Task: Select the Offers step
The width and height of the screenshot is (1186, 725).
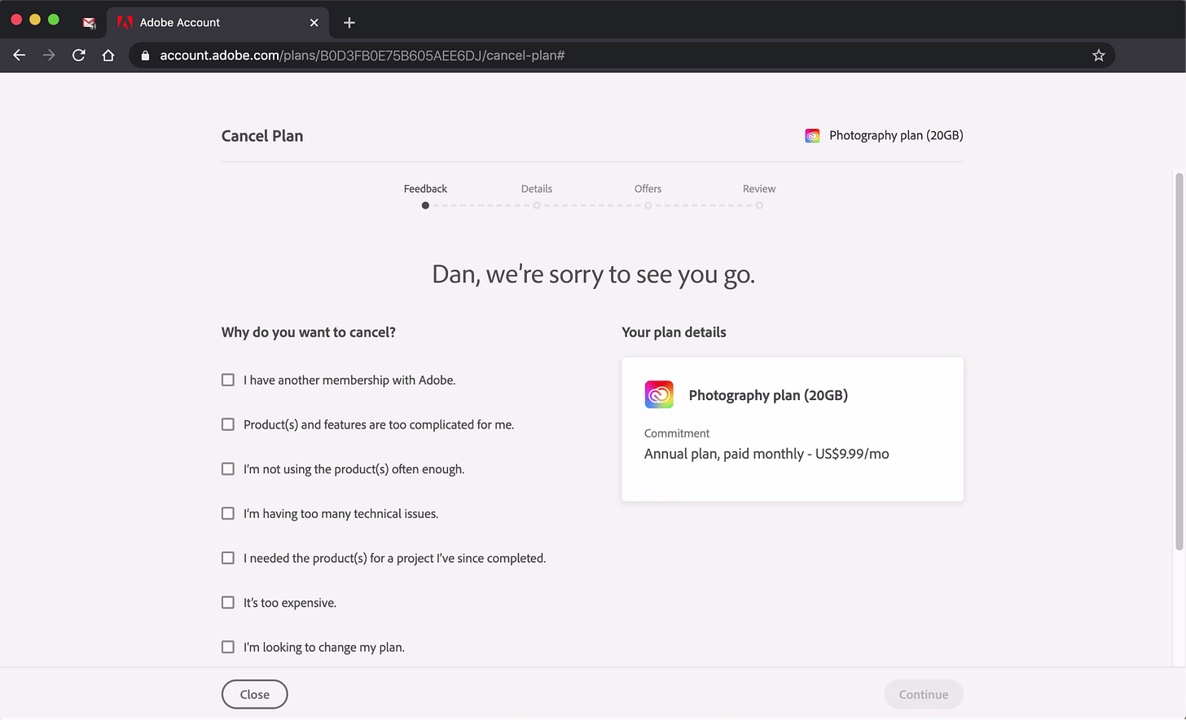Action: pos(648,189)
